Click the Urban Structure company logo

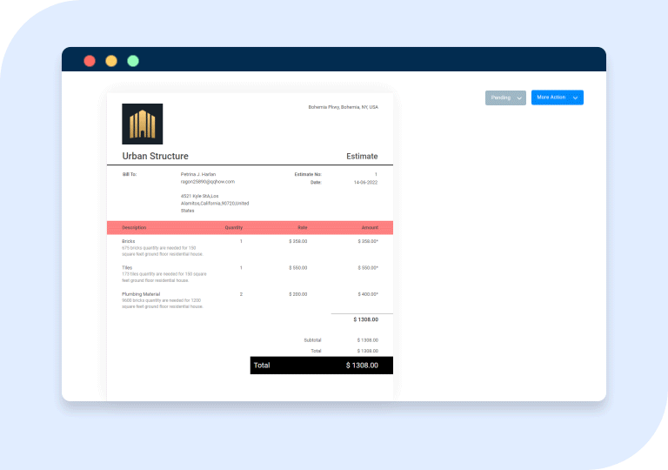pyautogui.click(x=142, y=124)
